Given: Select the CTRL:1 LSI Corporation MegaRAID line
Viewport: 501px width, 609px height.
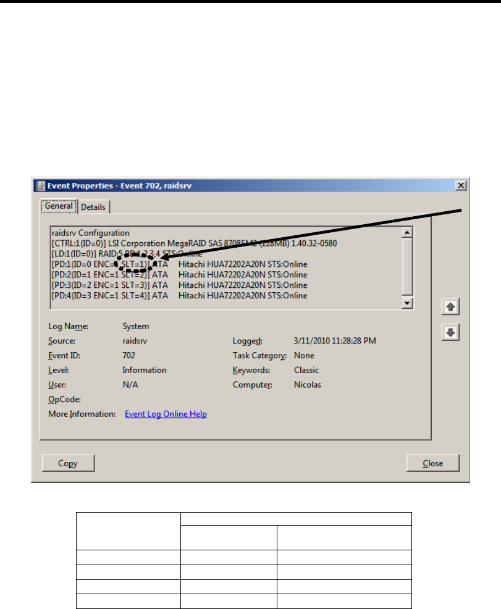Looking at the screenshot, I should tap(194, 243).
